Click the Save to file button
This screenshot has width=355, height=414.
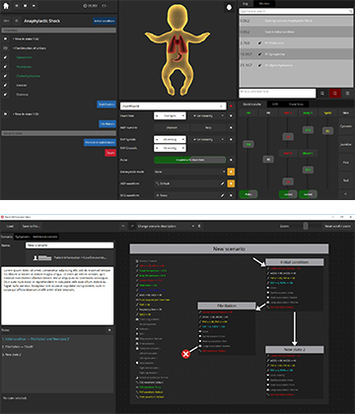(31, 227)
